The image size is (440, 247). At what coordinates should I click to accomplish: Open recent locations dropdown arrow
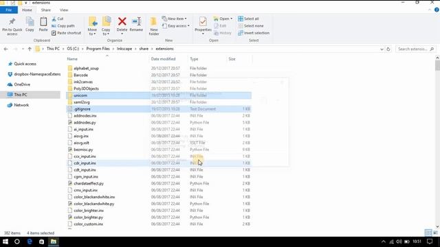(23, 49)
